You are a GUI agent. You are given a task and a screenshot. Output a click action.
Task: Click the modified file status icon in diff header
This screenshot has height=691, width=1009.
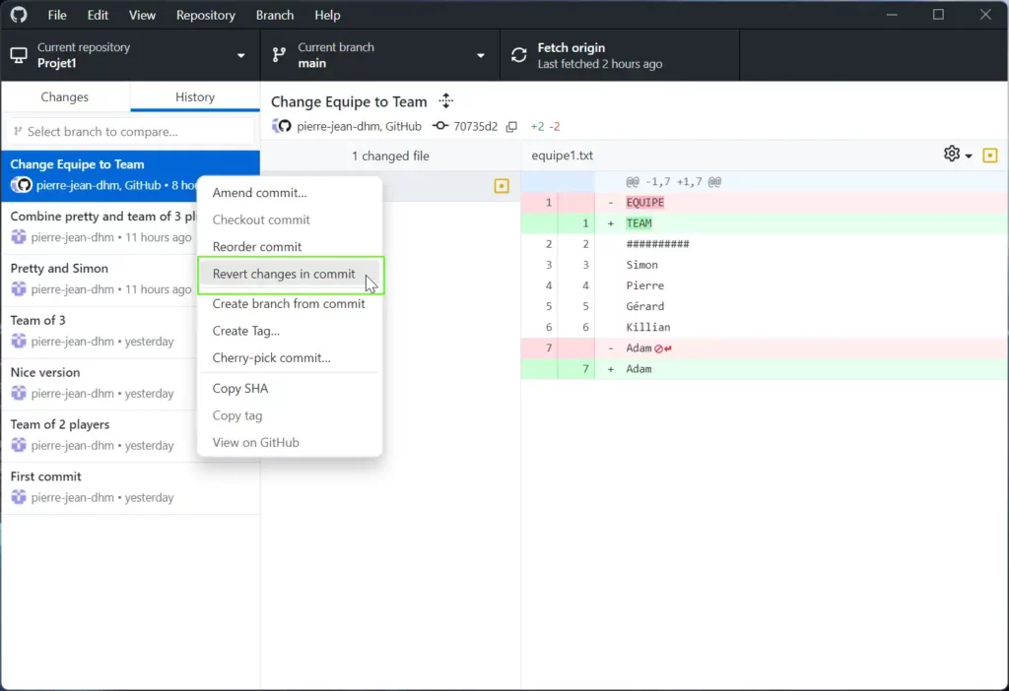pos(990,155)
